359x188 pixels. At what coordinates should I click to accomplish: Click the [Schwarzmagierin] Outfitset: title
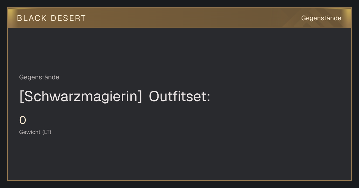[115, 97]
